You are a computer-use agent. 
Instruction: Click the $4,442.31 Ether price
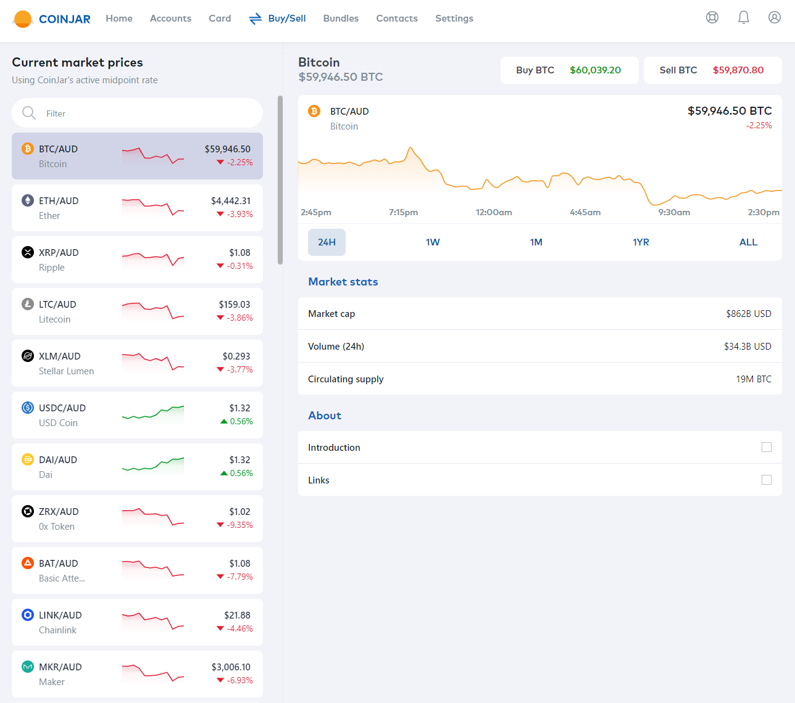(x=231, y=201)
